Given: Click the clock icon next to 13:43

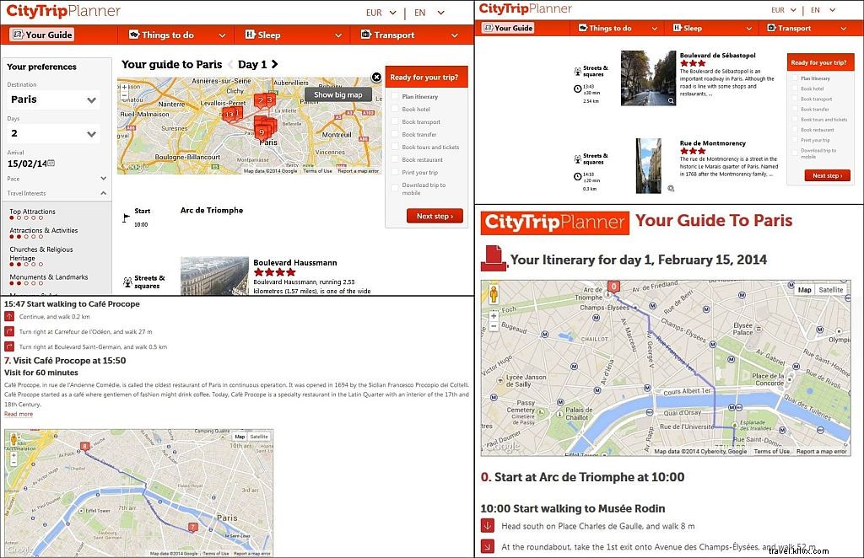Looking at the screenshot, I should click(577, 89).
